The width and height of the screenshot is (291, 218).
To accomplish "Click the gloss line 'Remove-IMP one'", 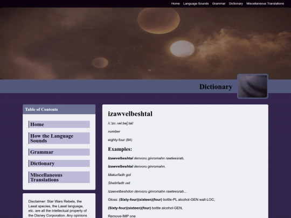I will coord(122,216).
